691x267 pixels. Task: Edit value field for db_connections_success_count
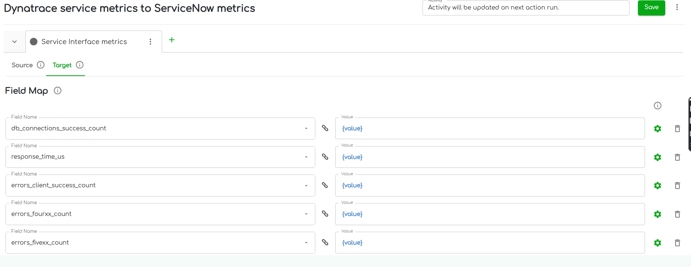click(490, 129)
